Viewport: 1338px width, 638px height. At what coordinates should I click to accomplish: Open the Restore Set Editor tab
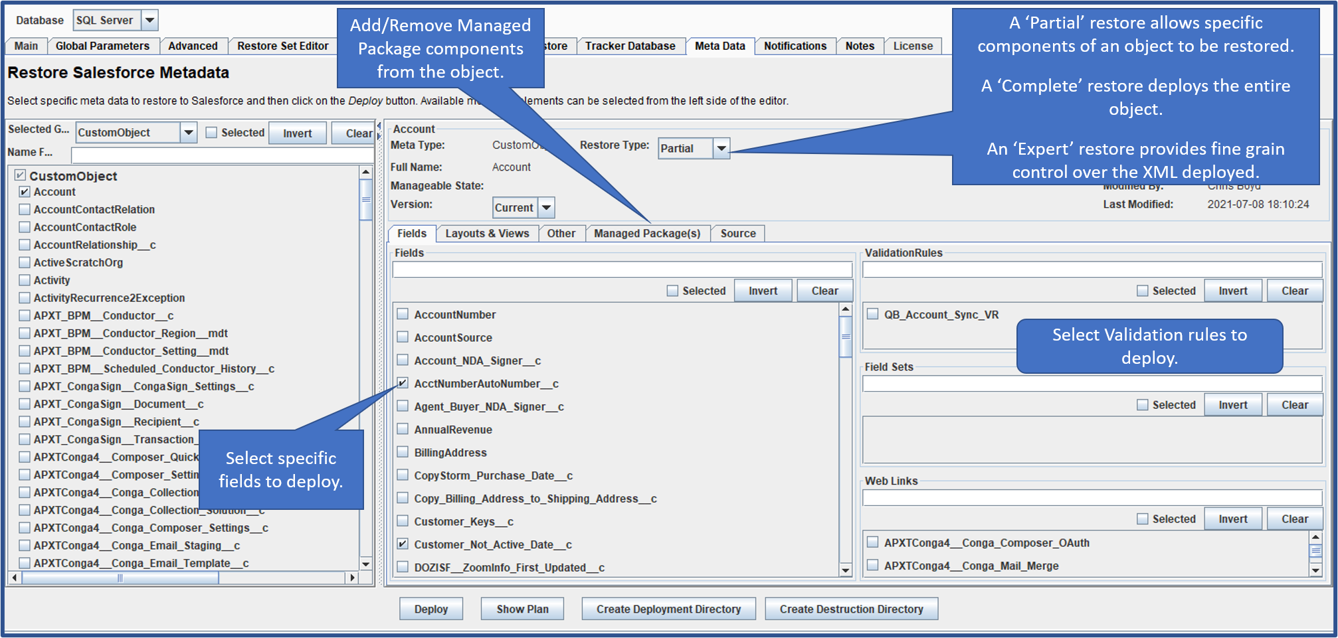point(283,46)
